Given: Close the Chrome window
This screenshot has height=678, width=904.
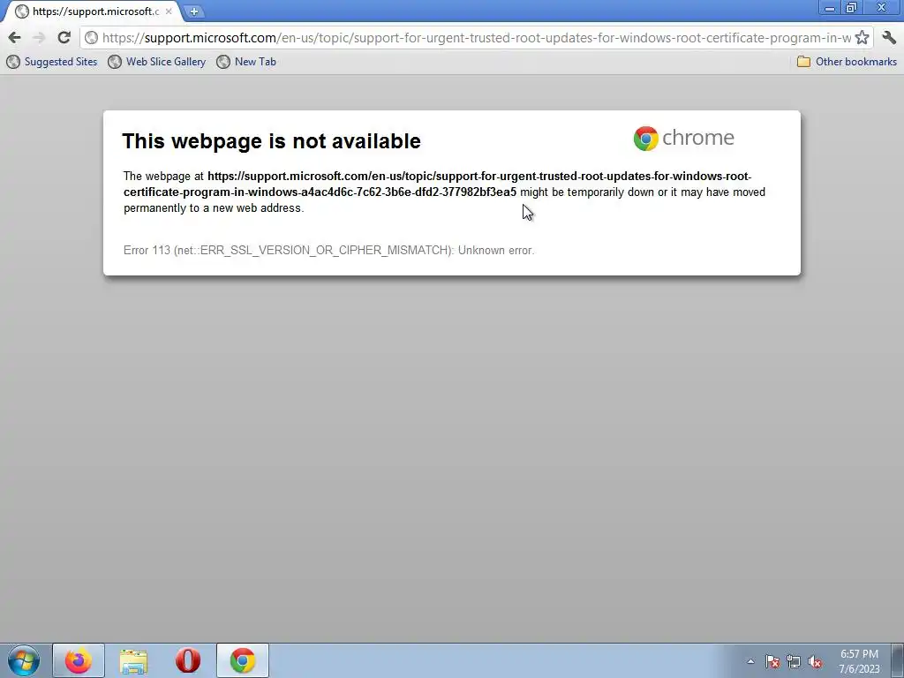Looking at the screenshot, I should tap(882, 7).
